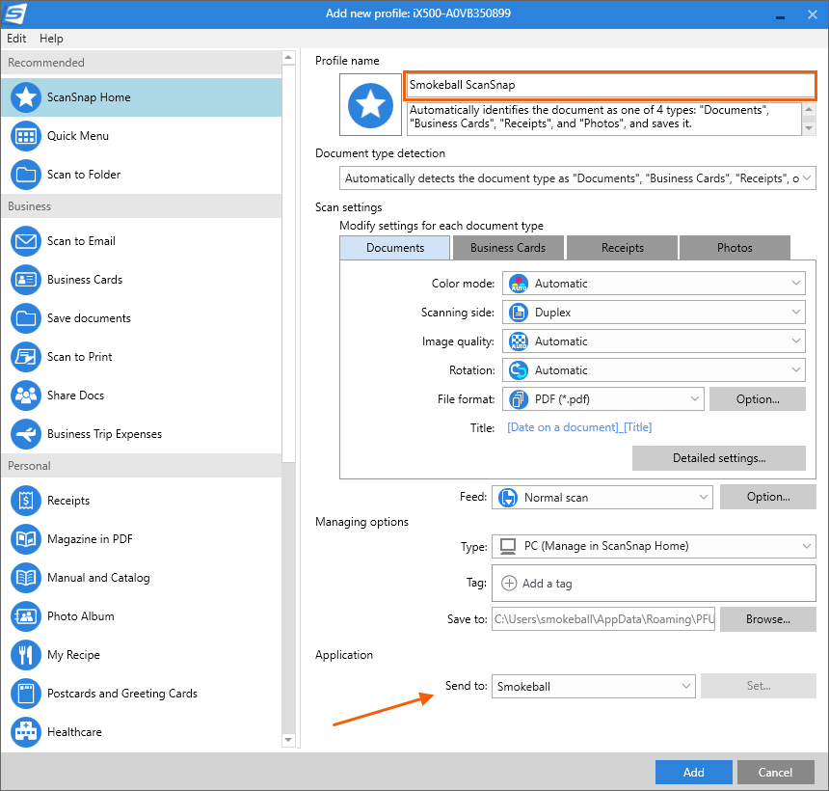Open the Feed Normal scan dropdown
Viewport: 829px width, 791px height.
point(602,498)
